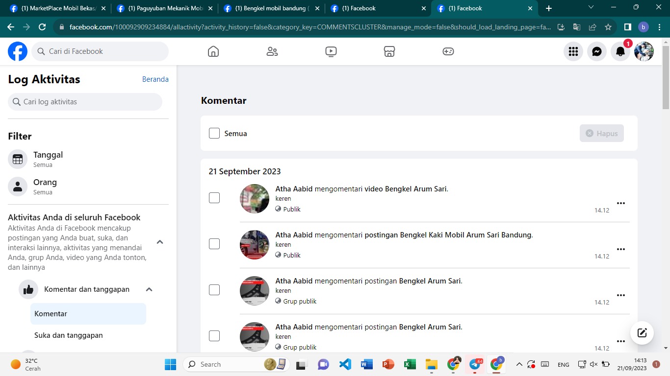Open Visual Studio Code from taskbar
Screen dimensions: 670x376
click(x=345, y=364)
